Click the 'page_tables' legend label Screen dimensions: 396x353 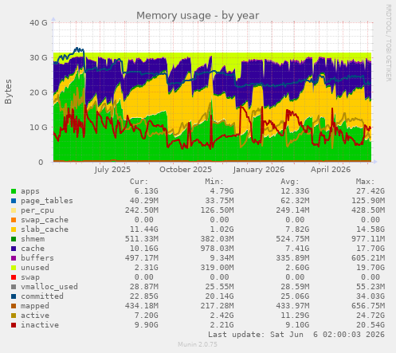(47, 201)
